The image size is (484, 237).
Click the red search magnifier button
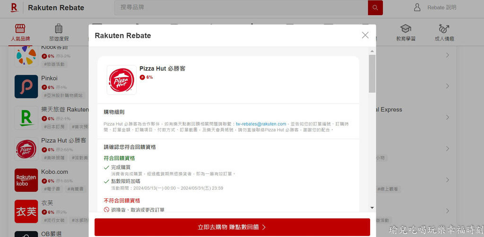[375, 8]
